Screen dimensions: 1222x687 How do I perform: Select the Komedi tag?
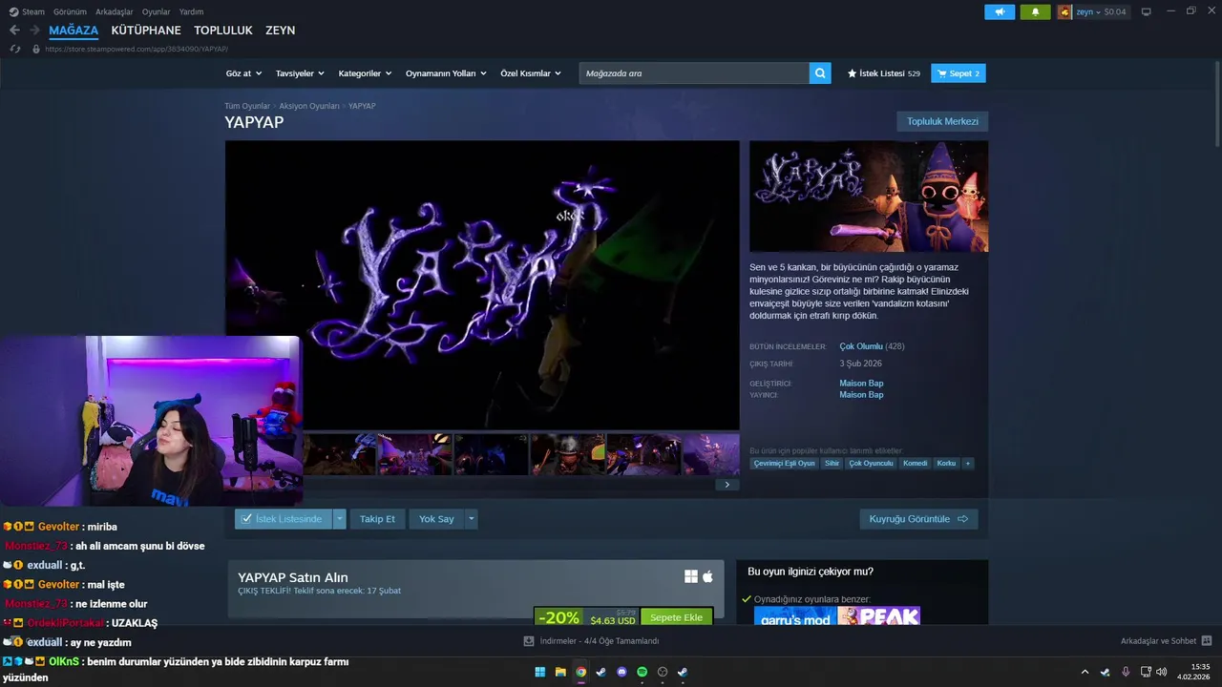[x=915, y=464]
